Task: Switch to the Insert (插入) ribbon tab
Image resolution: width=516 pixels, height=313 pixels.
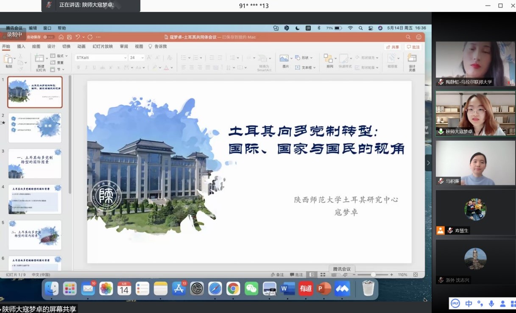Action: point(21,47)
